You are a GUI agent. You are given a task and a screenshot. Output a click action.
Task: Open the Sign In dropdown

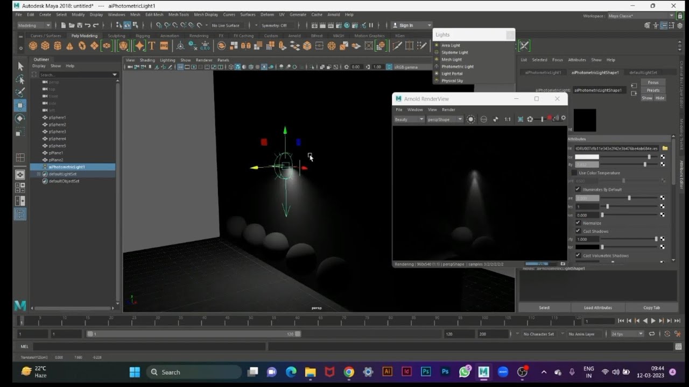tap(411, 25)
